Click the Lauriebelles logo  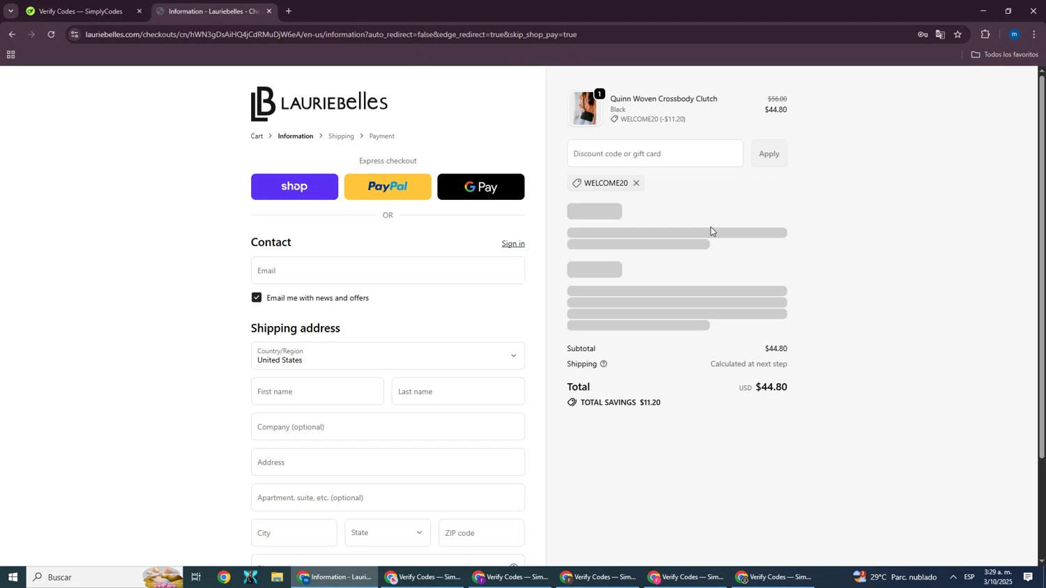coord(319,103)
